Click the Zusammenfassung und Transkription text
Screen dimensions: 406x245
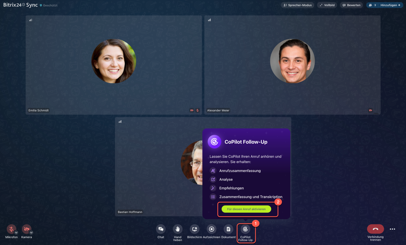(251, 197)
